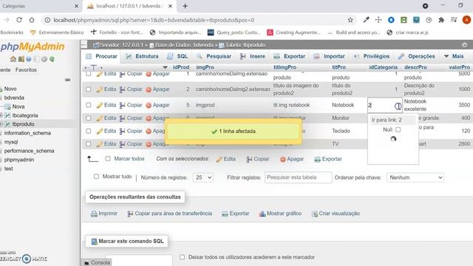Click the eyedropper extension icon
The width and height of the screenshot is (473, 266).
366,20
